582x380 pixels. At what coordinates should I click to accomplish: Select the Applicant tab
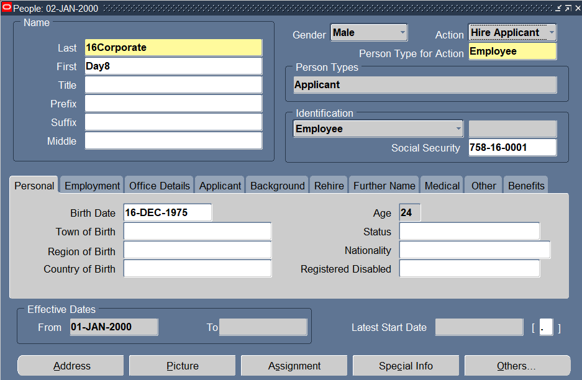click(x=220, y=186)
